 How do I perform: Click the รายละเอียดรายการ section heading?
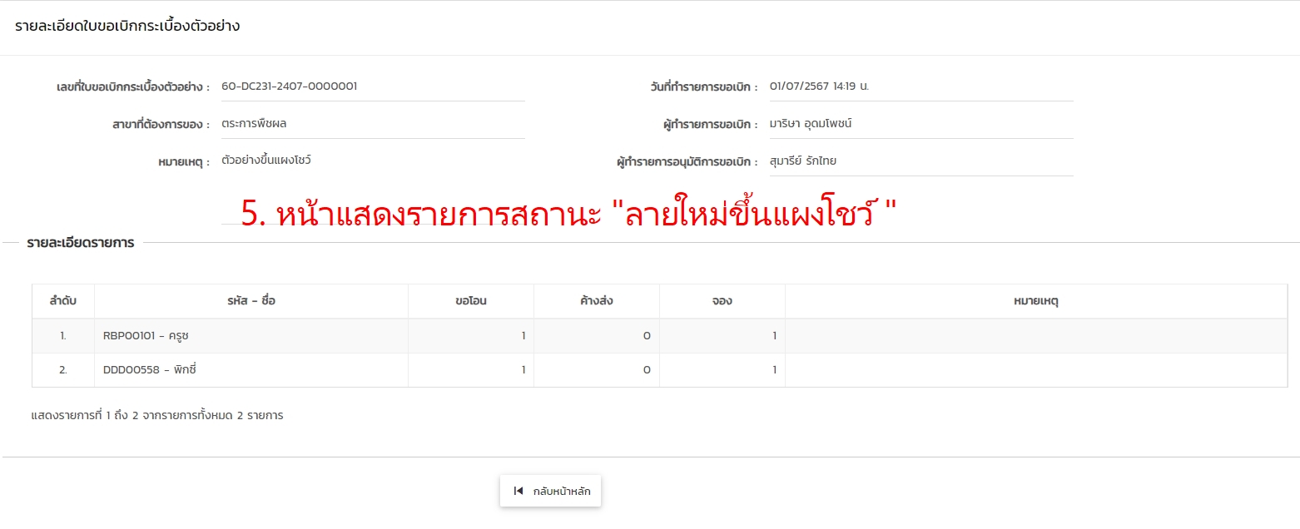tap(80, 243)
